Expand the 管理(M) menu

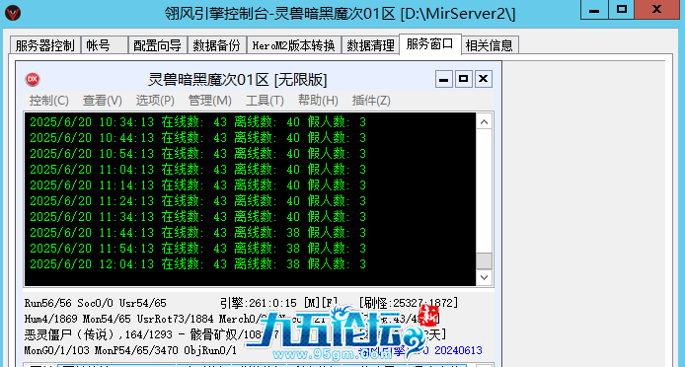click(x=209, y=101)
